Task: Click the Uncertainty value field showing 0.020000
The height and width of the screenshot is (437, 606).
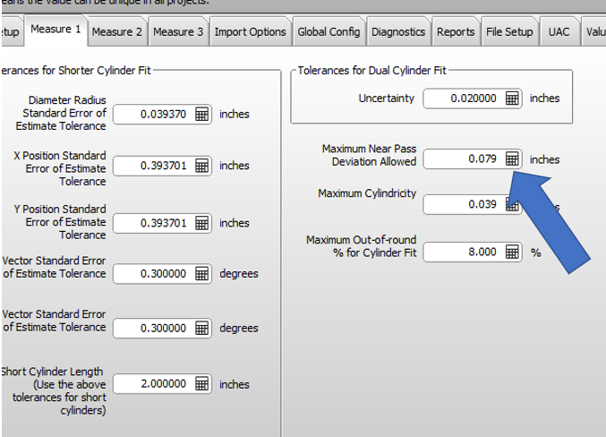Action: point(463,99)
